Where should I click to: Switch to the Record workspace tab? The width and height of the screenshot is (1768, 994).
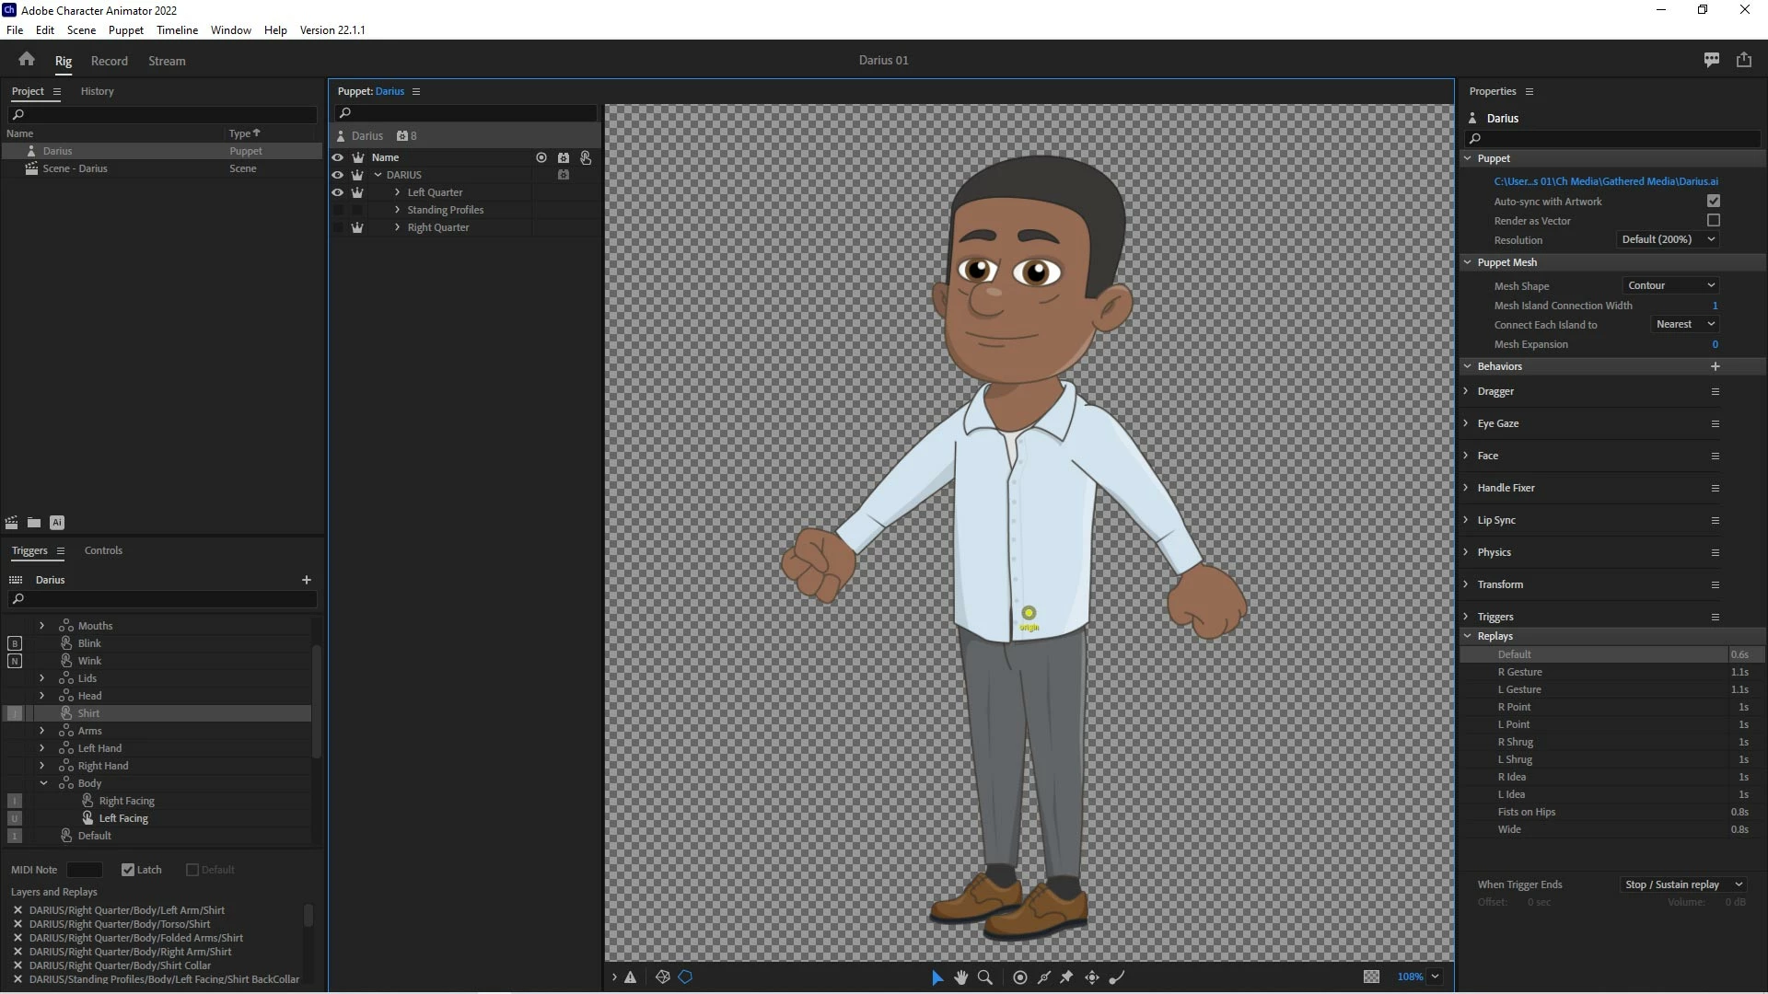[109, 61]
